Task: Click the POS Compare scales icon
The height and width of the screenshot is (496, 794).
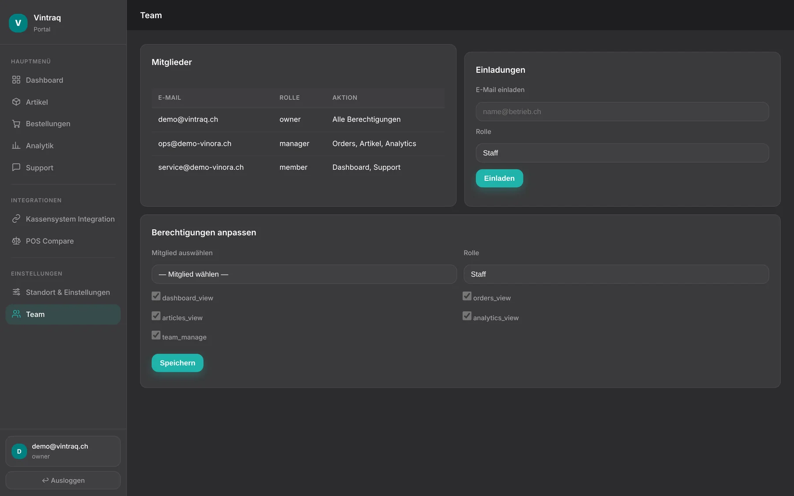Action: [x=16, y=241]
